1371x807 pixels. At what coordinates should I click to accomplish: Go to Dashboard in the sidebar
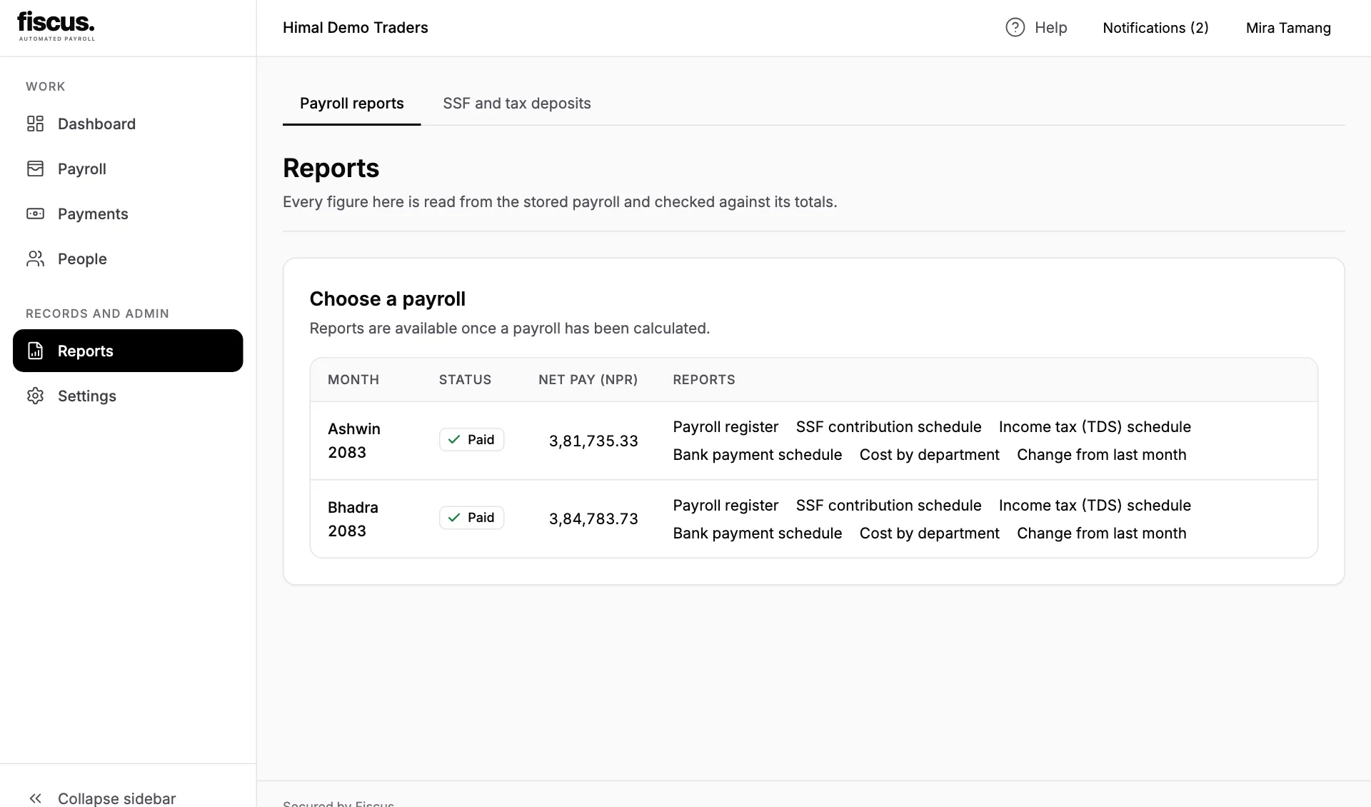tap(128, 124)
